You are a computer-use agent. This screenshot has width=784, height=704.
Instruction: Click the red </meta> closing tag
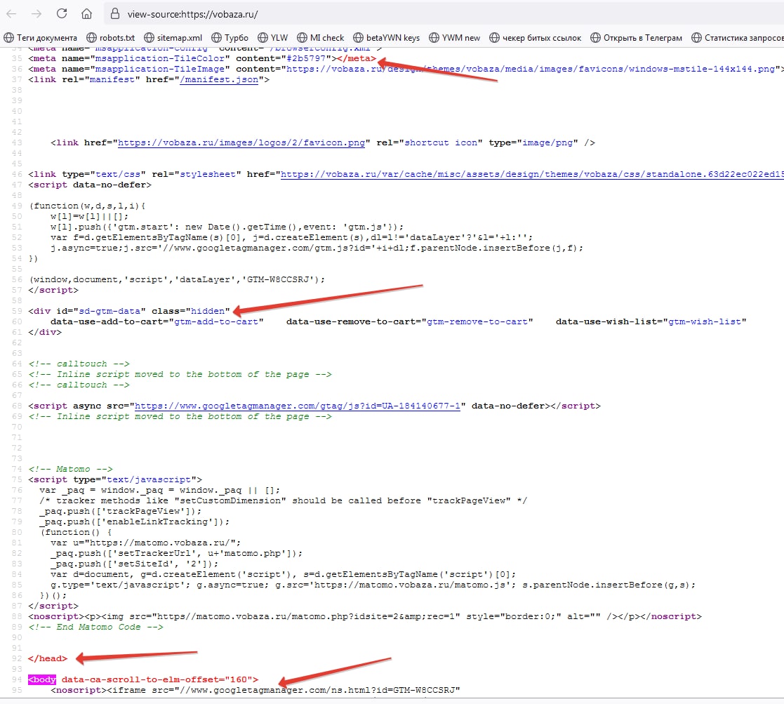click(x=357, y=58)
